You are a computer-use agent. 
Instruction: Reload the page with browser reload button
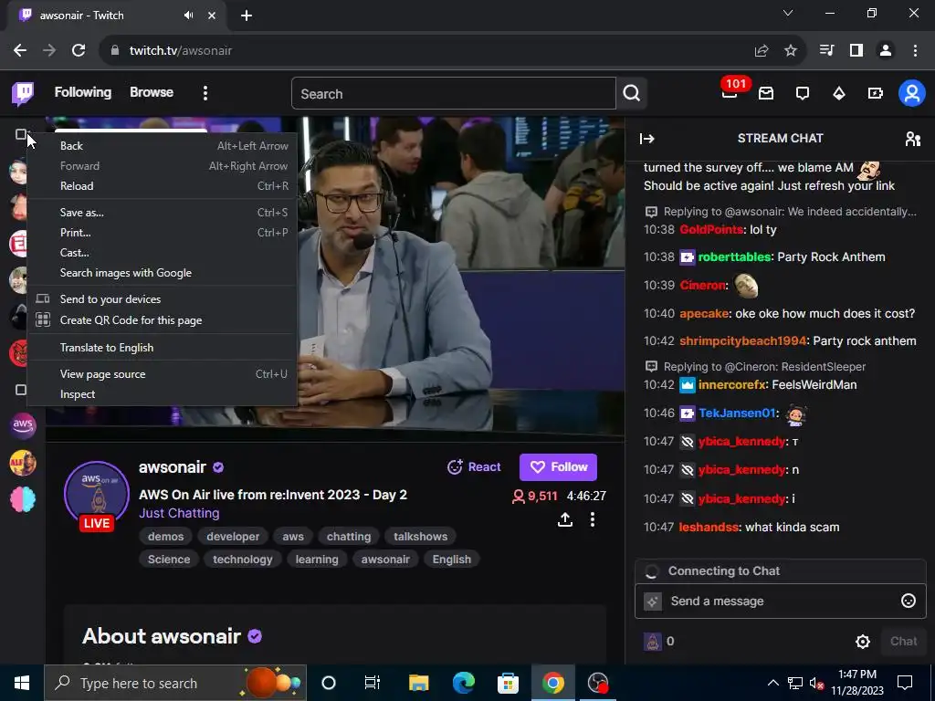click(79, 51)
